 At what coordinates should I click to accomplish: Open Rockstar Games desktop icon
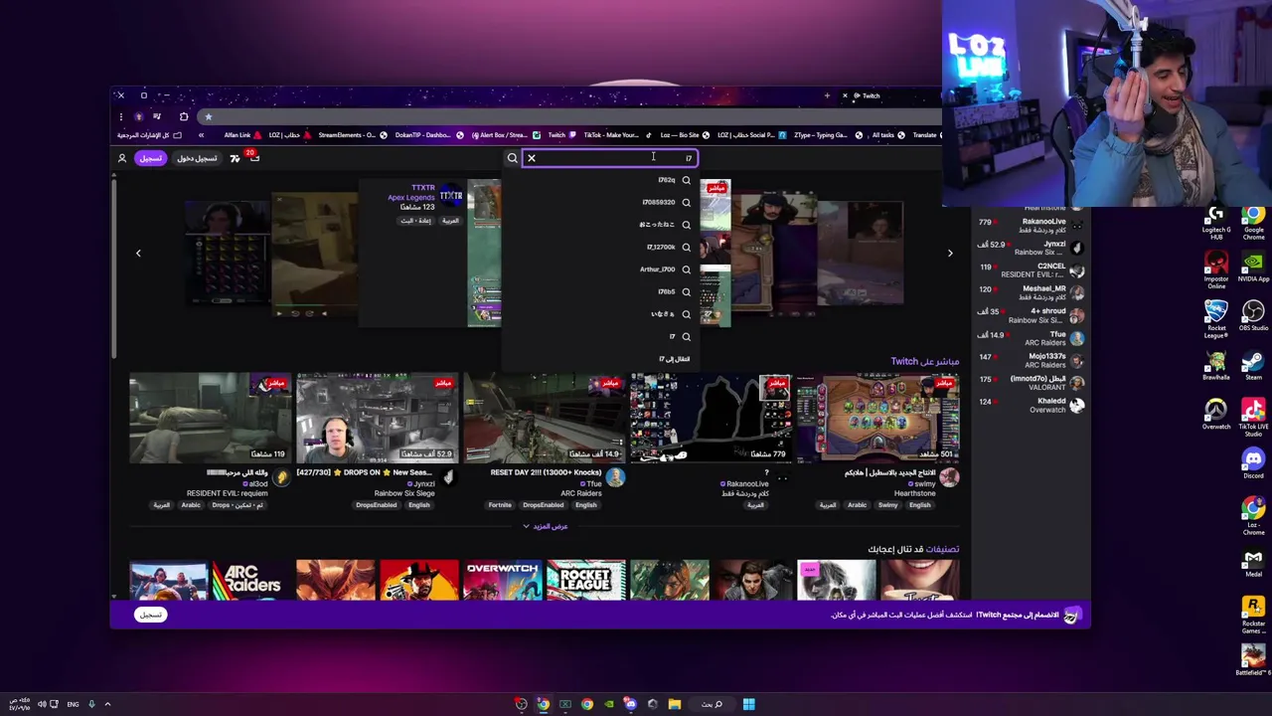[x=1253, y=614]
